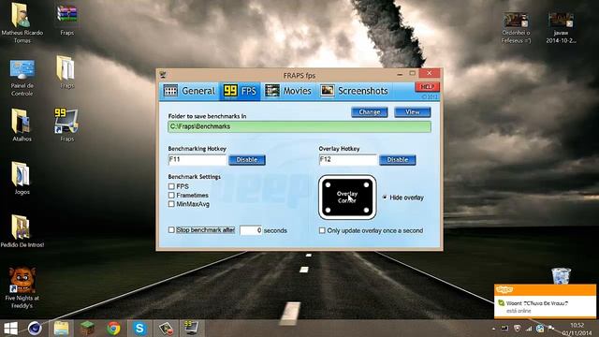
Task: Enable the MinMaxAvg checkbox
Action: coord(171,204)
